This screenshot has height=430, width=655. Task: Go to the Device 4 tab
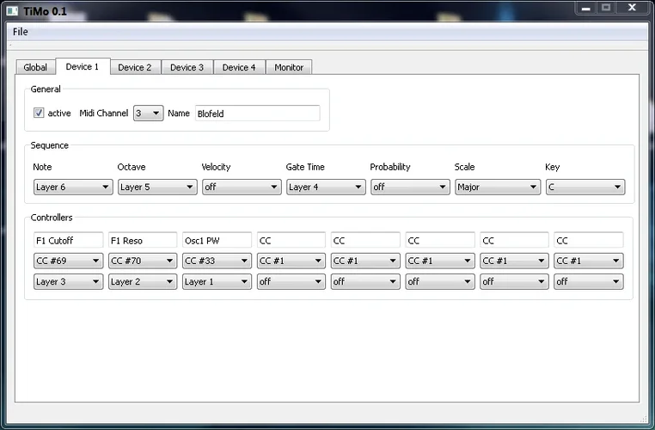click(x=239, y=67)
